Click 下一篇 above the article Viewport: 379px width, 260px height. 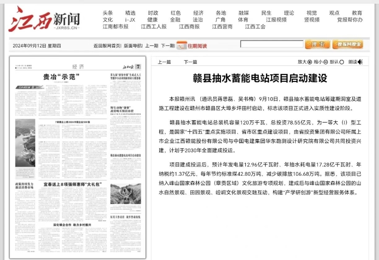190,62
